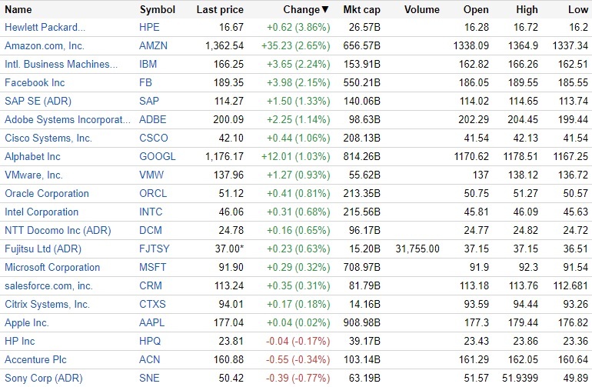Open Hewlett Packard company link
The image size is (592, 387).
coord(45,27)
